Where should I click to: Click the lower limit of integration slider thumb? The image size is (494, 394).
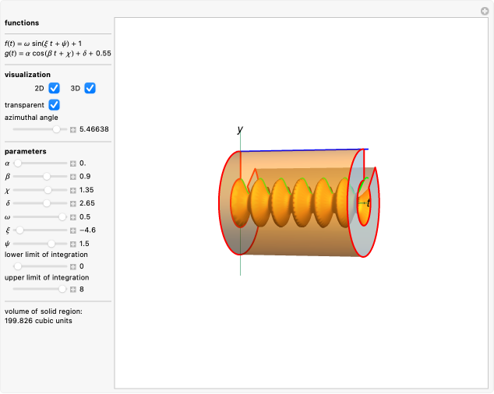[x=18, y=266]
